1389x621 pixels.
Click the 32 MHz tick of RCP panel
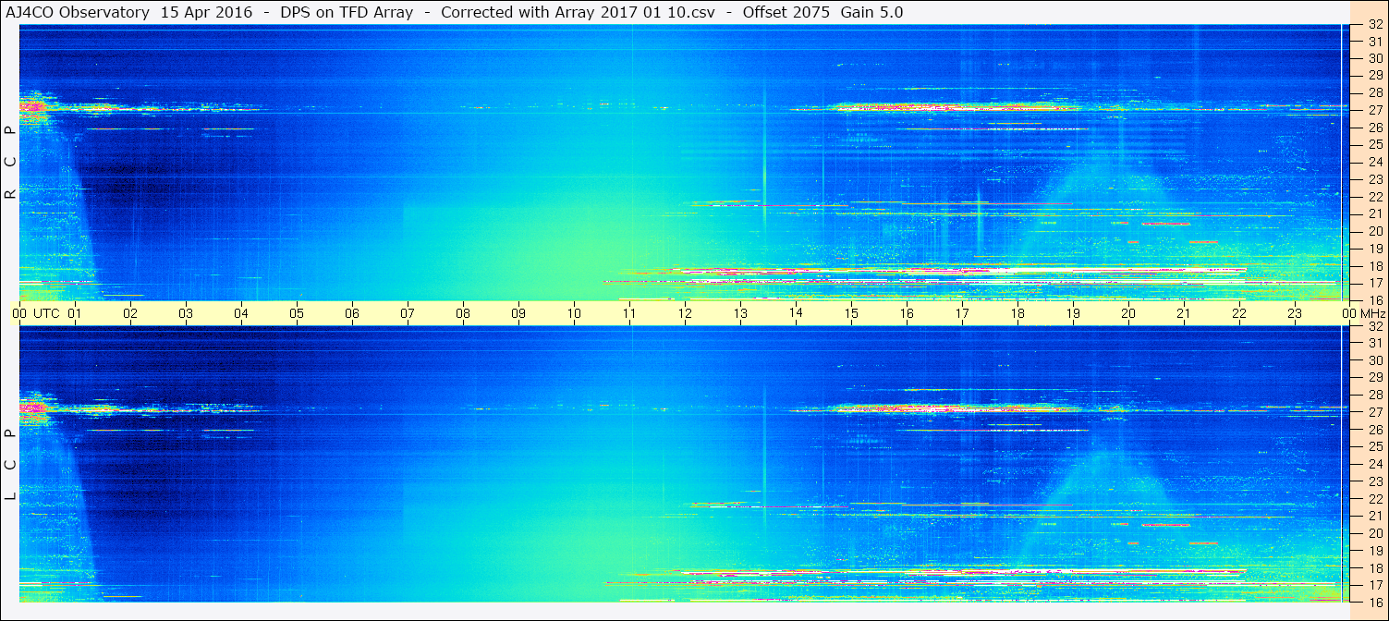[x=1375, y=24]
